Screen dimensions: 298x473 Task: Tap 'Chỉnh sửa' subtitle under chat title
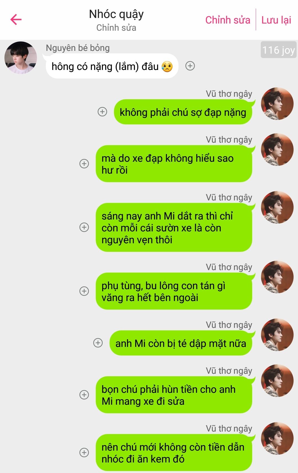coord(116,28)
